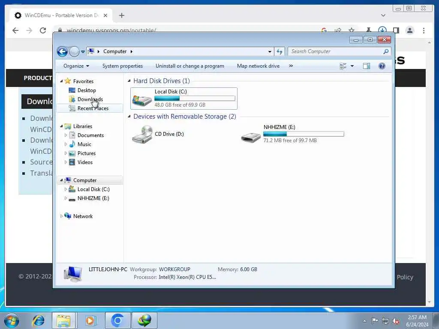Image resolution: width=439 pixels, height=329 pixels.
Task: Open Chrome's downloads icon in toolbar
Action: coord(382,30)
